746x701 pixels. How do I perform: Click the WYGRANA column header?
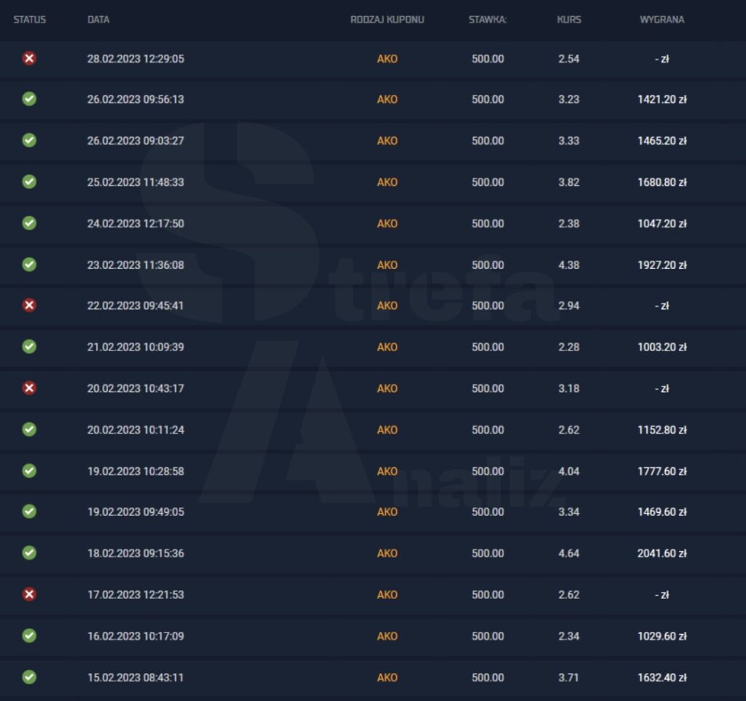661,20
